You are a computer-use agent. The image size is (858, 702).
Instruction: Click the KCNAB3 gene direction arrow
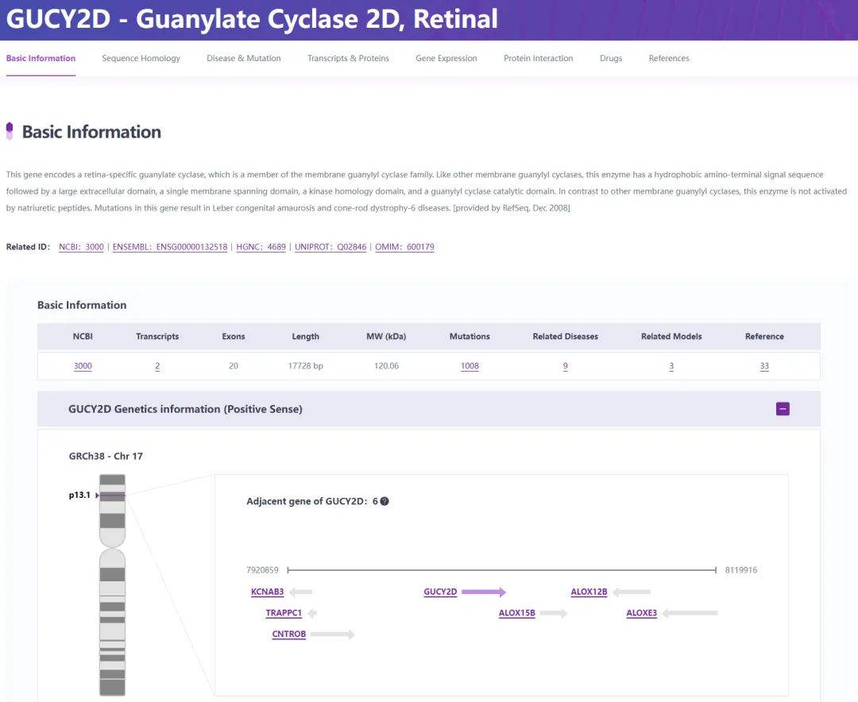point(301,592)
